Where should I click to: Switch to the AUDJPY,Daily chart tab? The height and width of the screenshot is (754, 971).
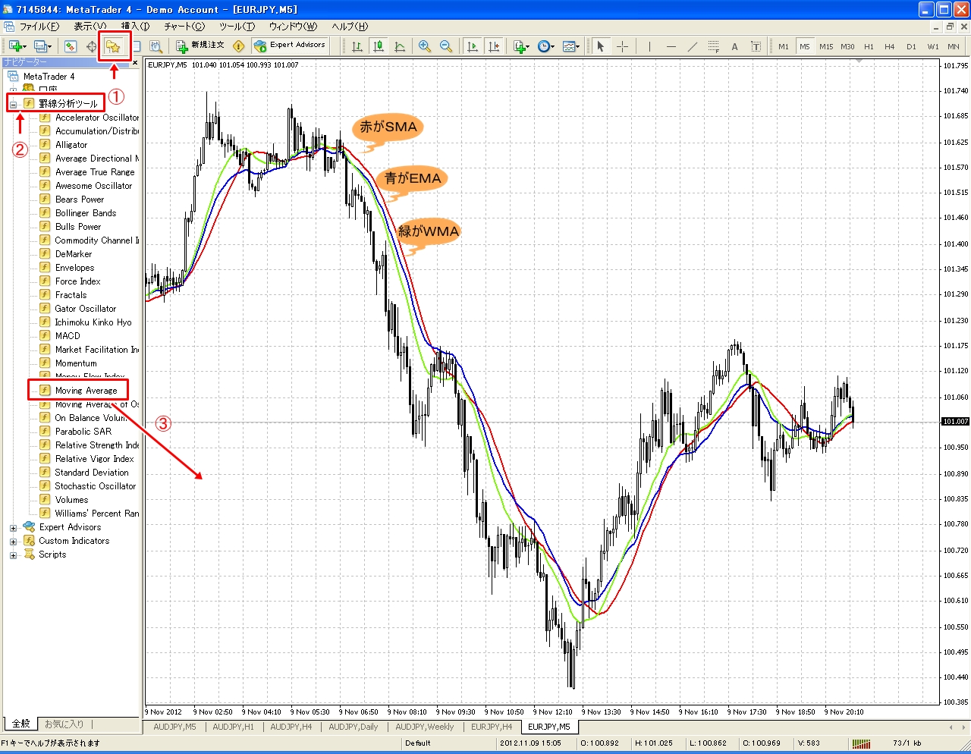point(353,727)
